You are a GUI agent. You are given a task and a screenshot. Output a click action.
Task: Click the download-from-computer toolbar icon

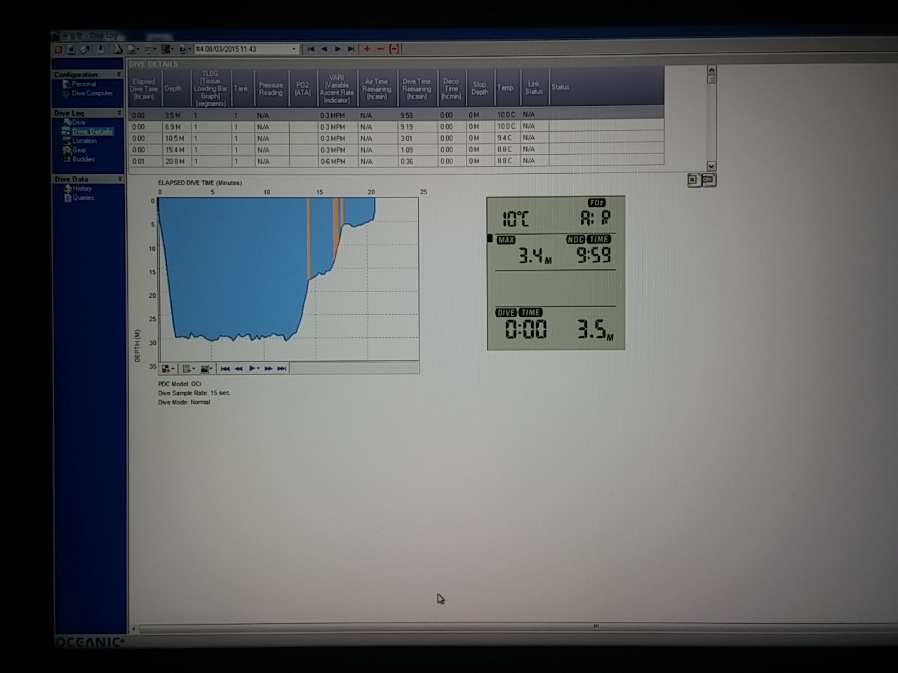click(100, 49)
